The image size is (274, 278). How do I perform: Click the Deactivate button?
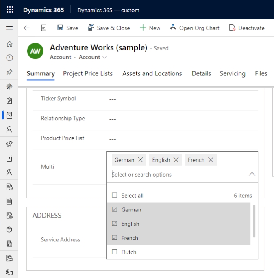(x=247, y=28)
